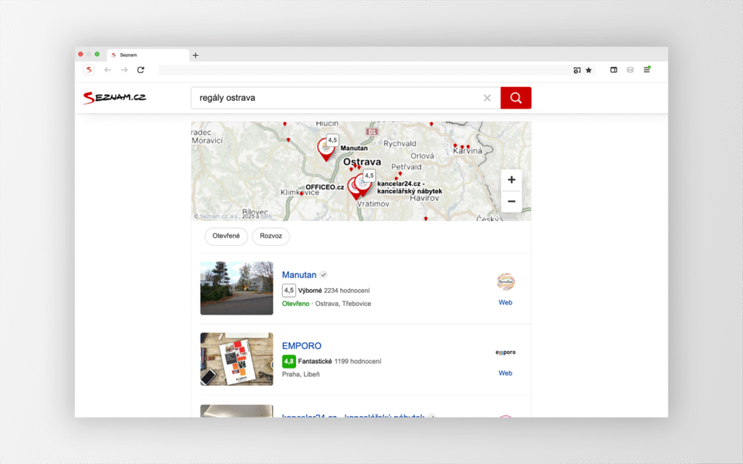Select the Manutan pin on the map
Image resolution: width=743 pixels, height=464 pixels.
326,149
